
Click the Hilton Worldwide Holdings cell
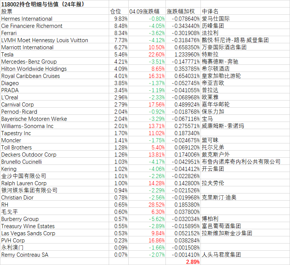point(55,69)
